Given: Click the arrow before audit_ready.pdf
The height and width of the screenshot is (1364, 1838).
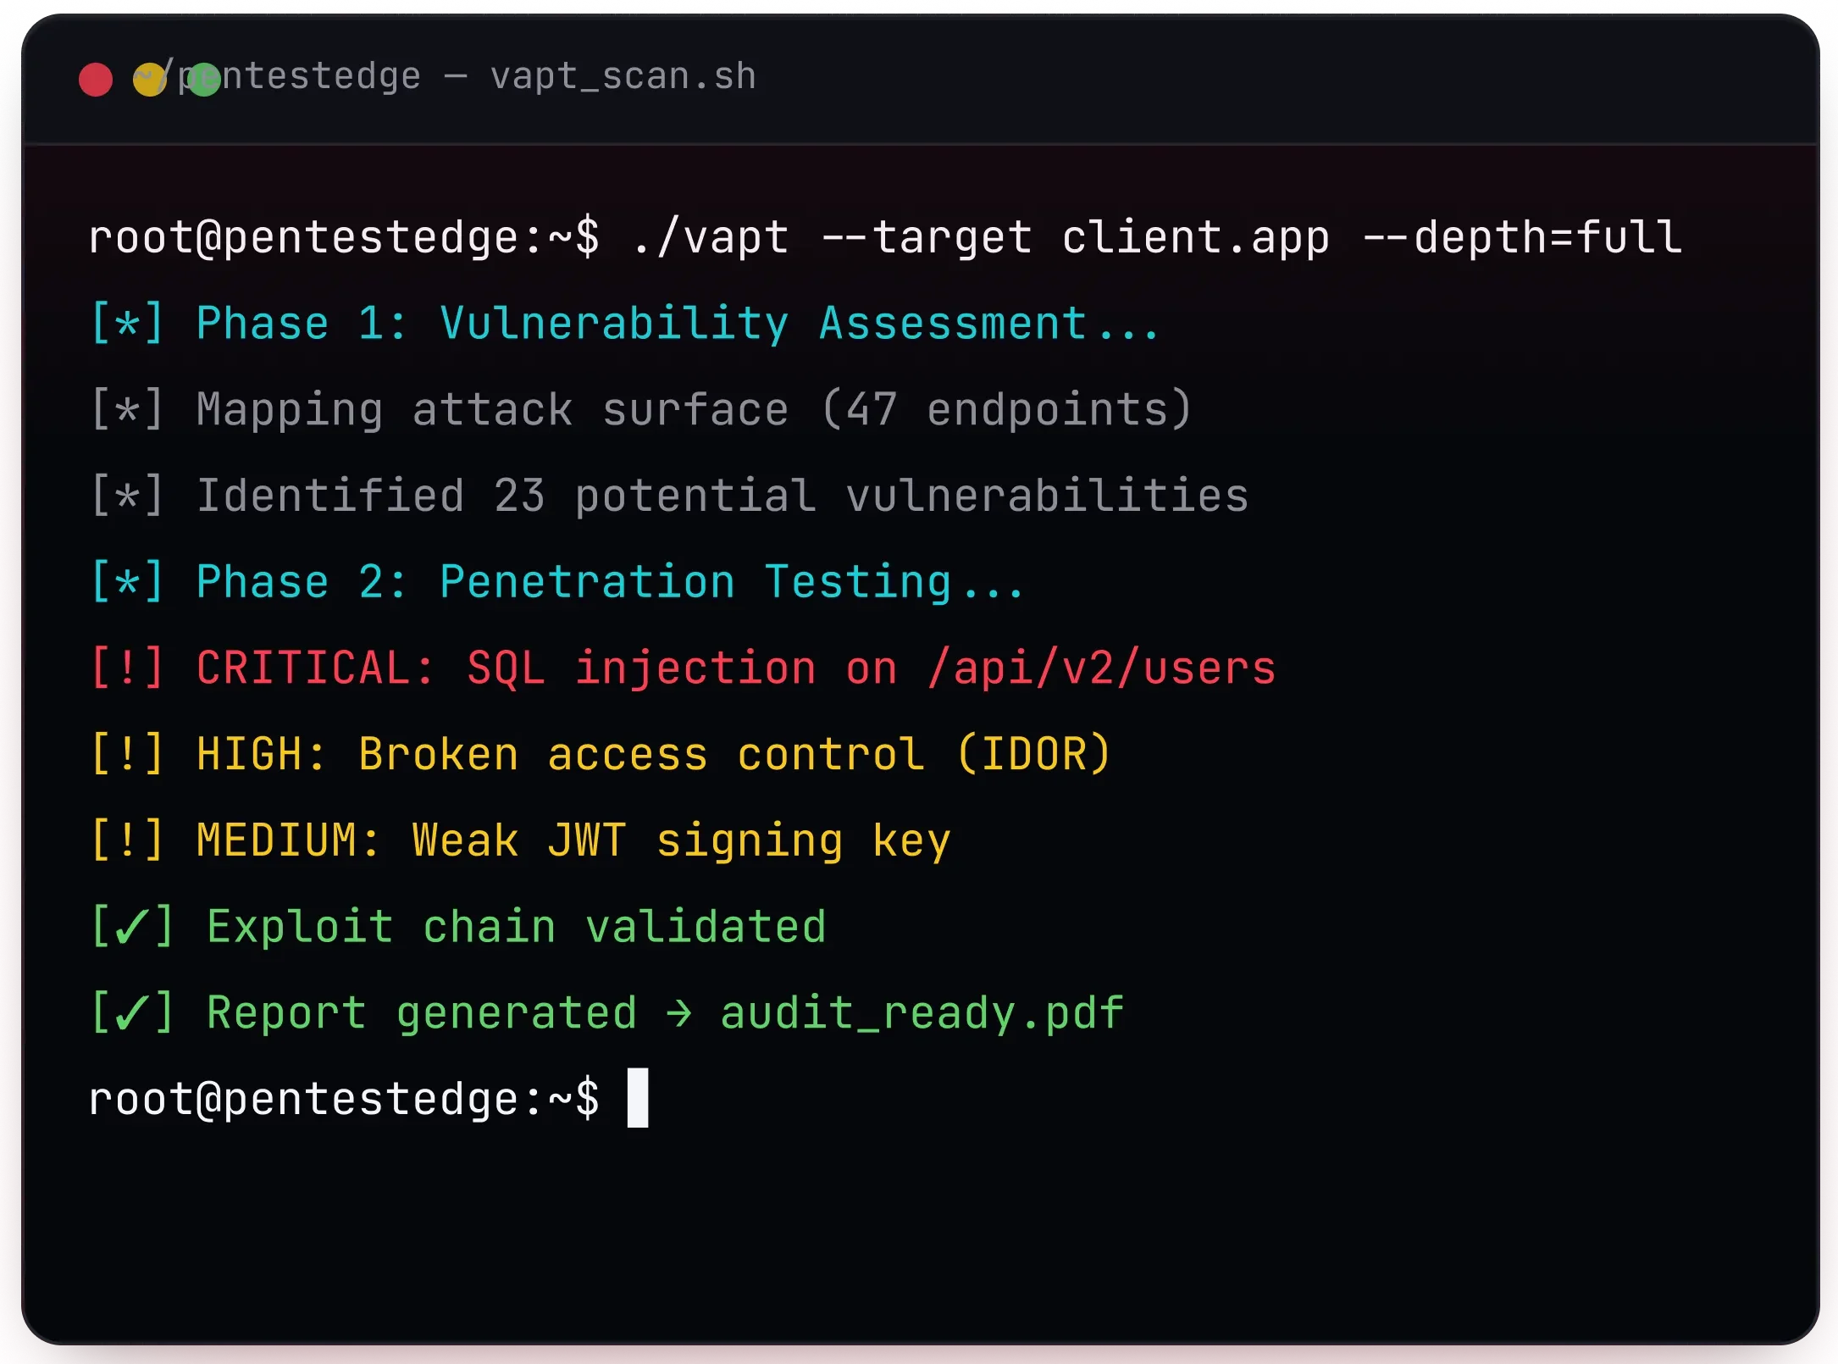Looking at the screenshot, I should [x=678, y=1013].
